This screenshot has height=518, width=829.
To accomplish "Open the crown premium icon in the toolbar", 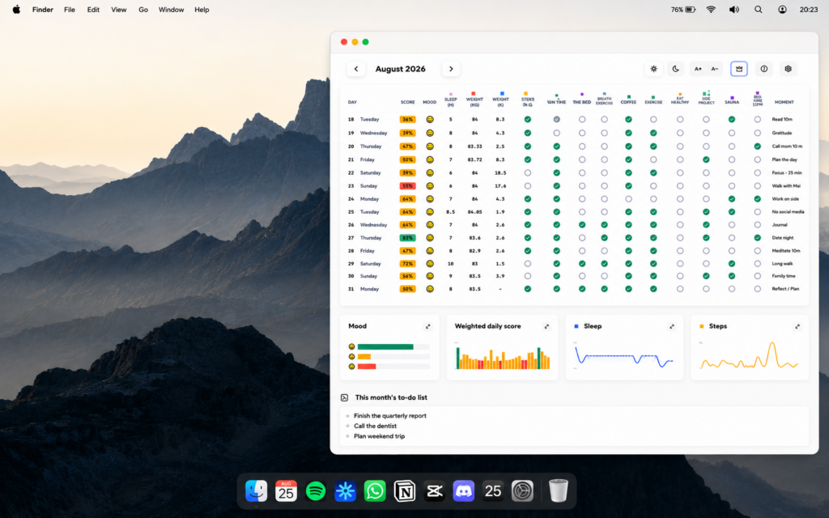I will tap(739, 69).
